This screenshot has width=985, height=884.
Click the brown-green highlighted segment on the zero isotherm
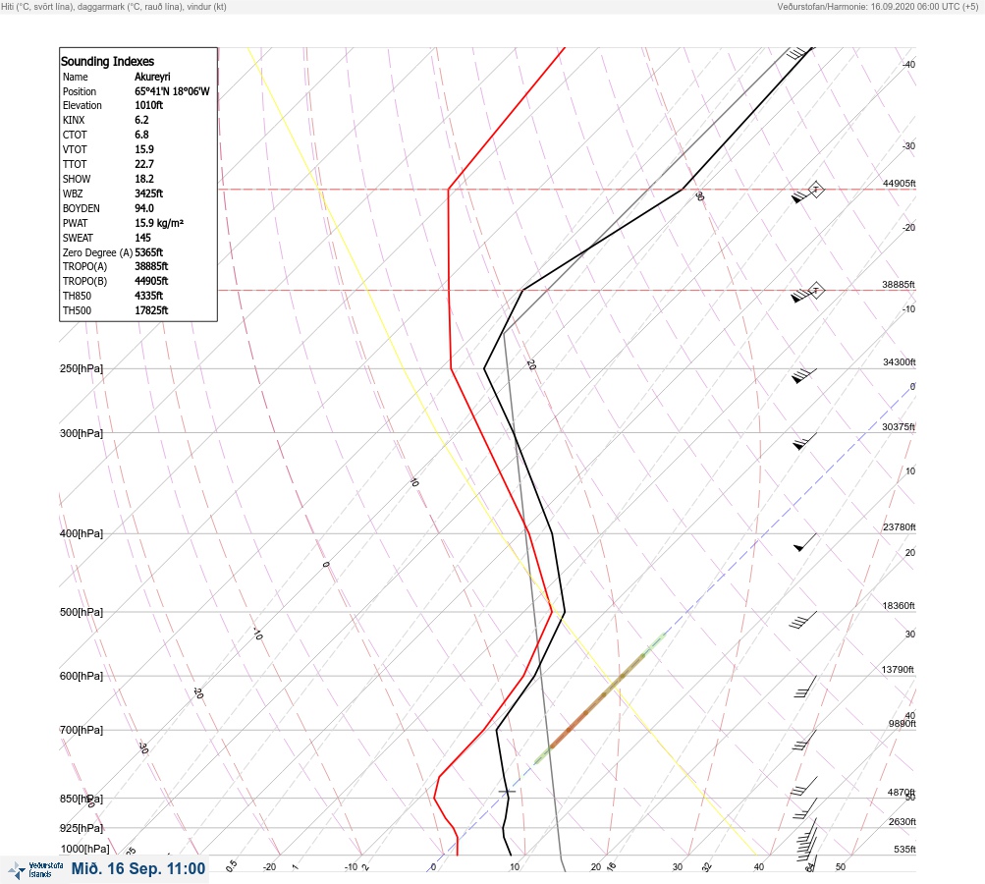click(599, 699)
